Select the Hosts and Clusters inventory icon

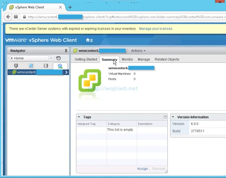pyautogui.click(x=16, y=66)
